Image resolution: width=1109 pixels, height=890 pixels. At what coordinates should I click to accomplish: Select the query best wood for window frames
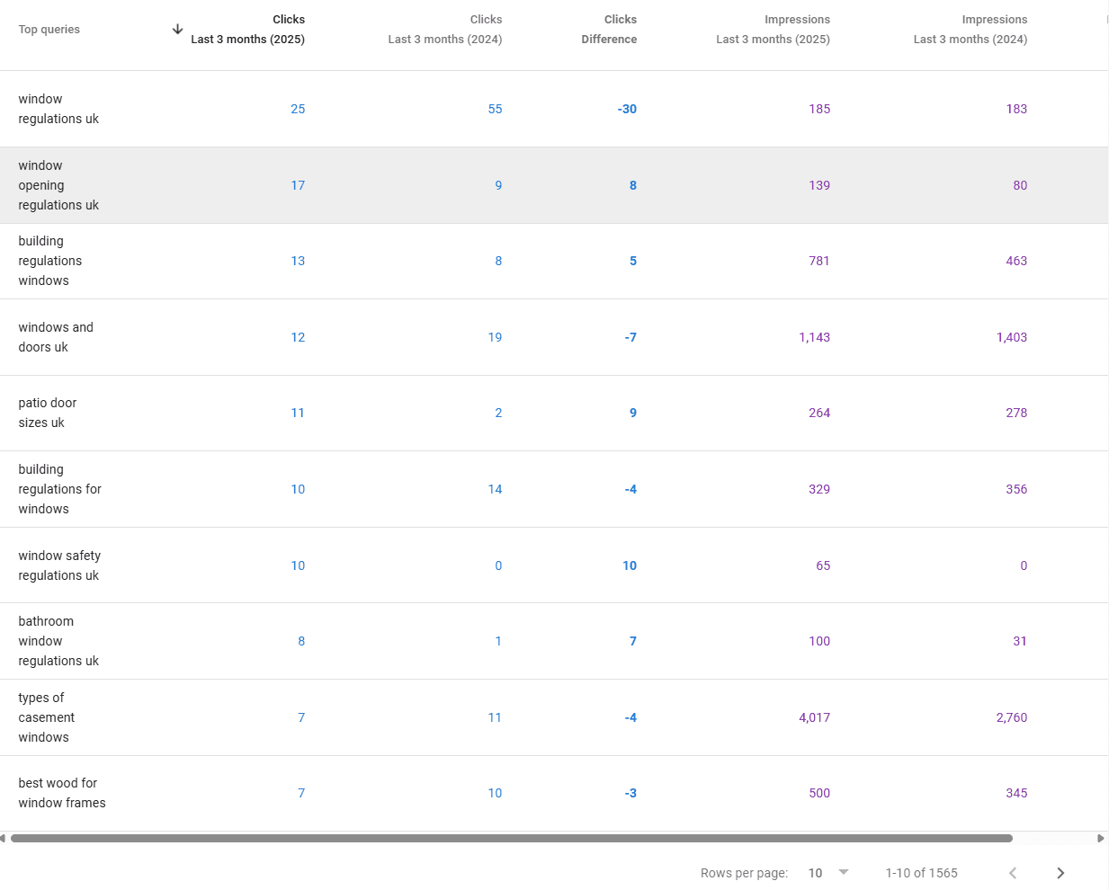point(62,793)
